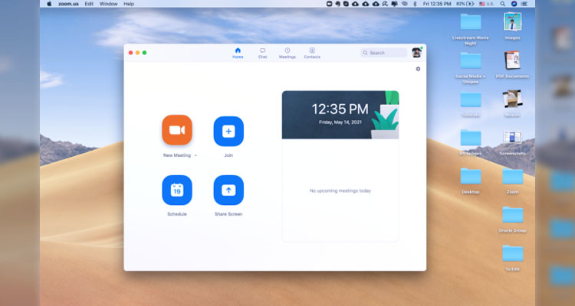575x306 pixels.
Task: Click 'No upcoming meetings today' text
Action: [x=340, y=190]
